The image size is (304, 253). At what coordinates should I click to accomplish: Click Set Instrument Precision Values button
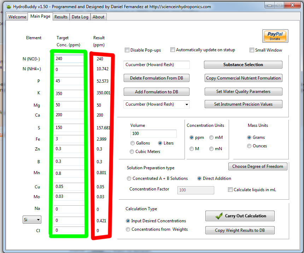click(243, 104)
